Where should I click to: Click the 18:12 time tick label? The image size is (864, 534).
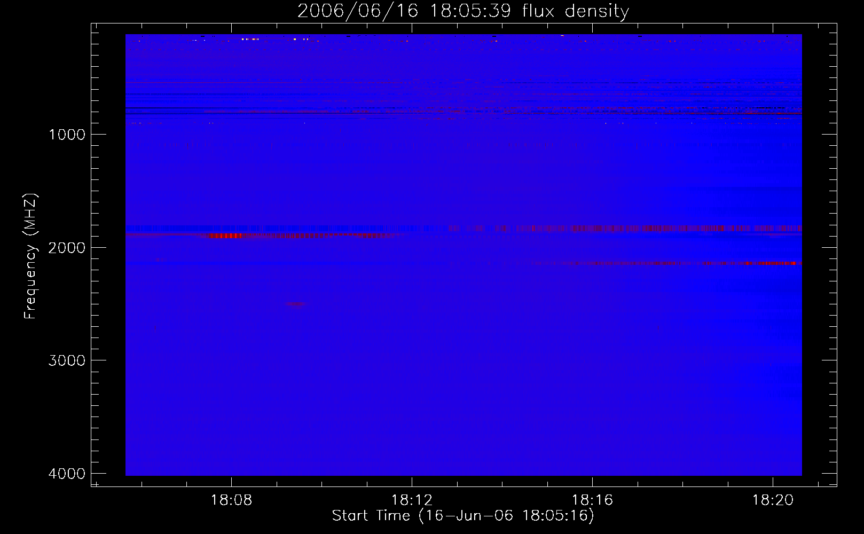[412, 500]
